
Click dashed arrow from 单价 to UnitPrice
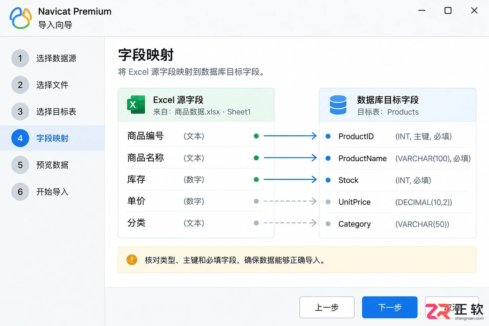coord(290,201)
